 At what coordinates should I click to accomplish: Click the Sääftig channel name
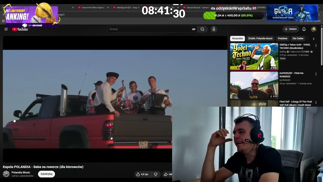tap(283, 52)
